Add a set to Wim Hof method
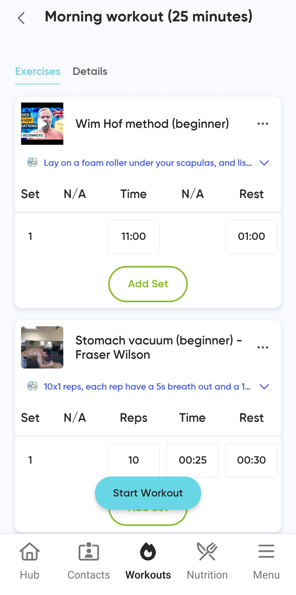The image size is (296, 595). [x=148, y=284]
